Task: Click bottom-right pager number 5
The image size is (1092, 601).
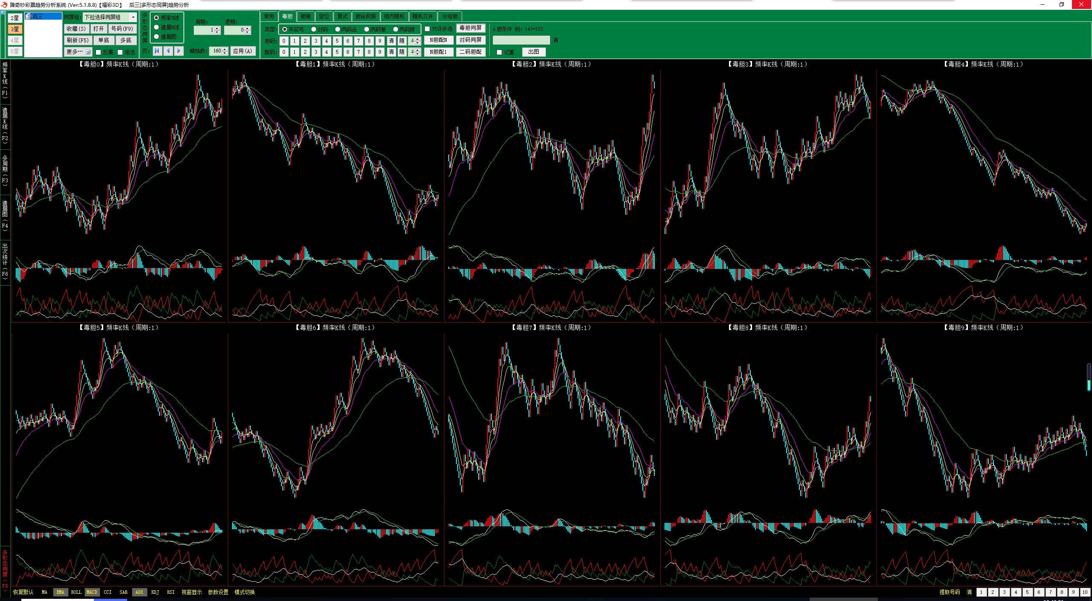Action: 1027,592
